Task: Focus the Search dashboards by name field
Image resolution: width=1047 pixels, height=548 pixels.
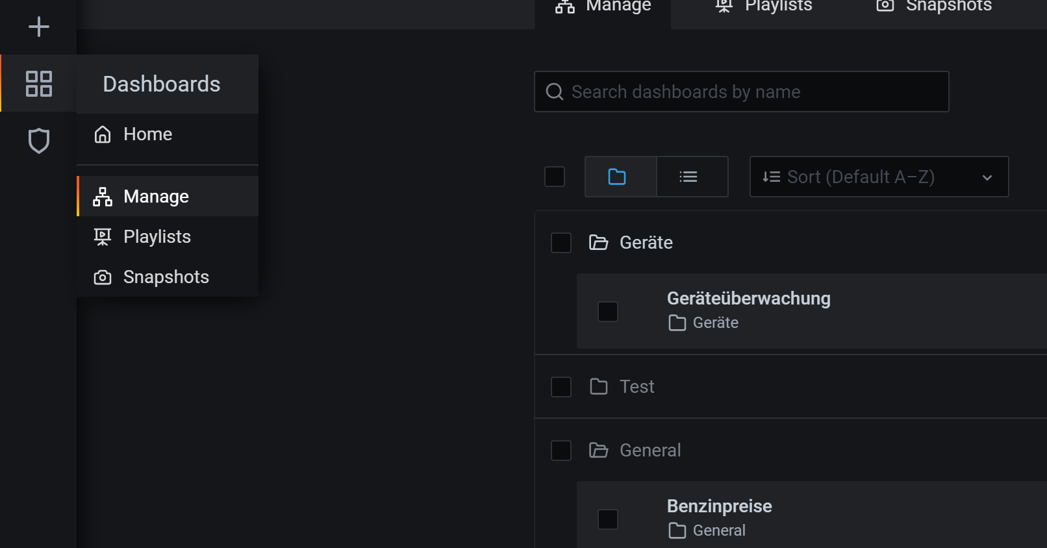Action: pos(741,92)
